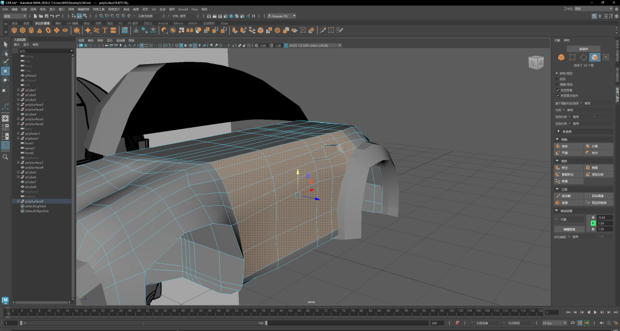Toggle the 亮显最近组件 checkbox

coord(558,95)
